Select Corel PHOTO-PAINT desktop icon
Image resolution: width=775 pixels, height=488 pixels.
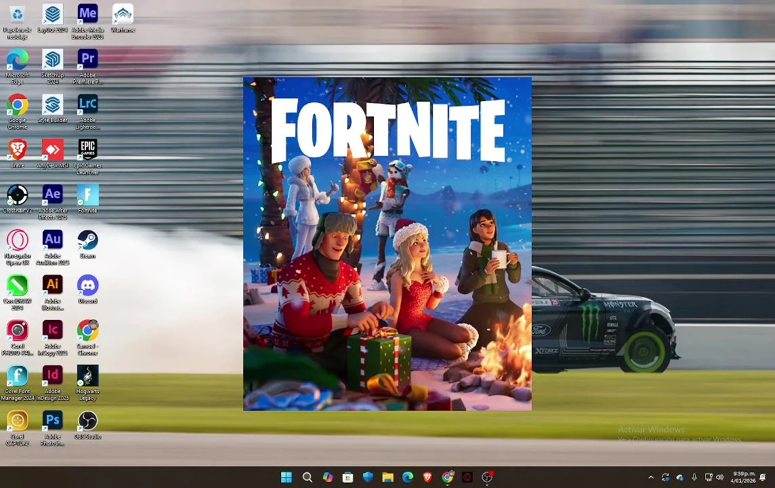[x=18, y=338]
